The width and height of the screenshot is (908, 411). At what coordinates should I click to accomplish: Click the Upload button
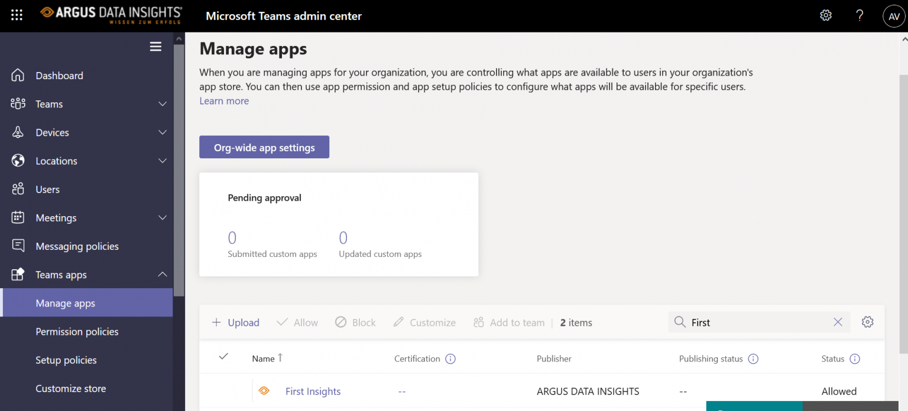click(x=235, y=322)
